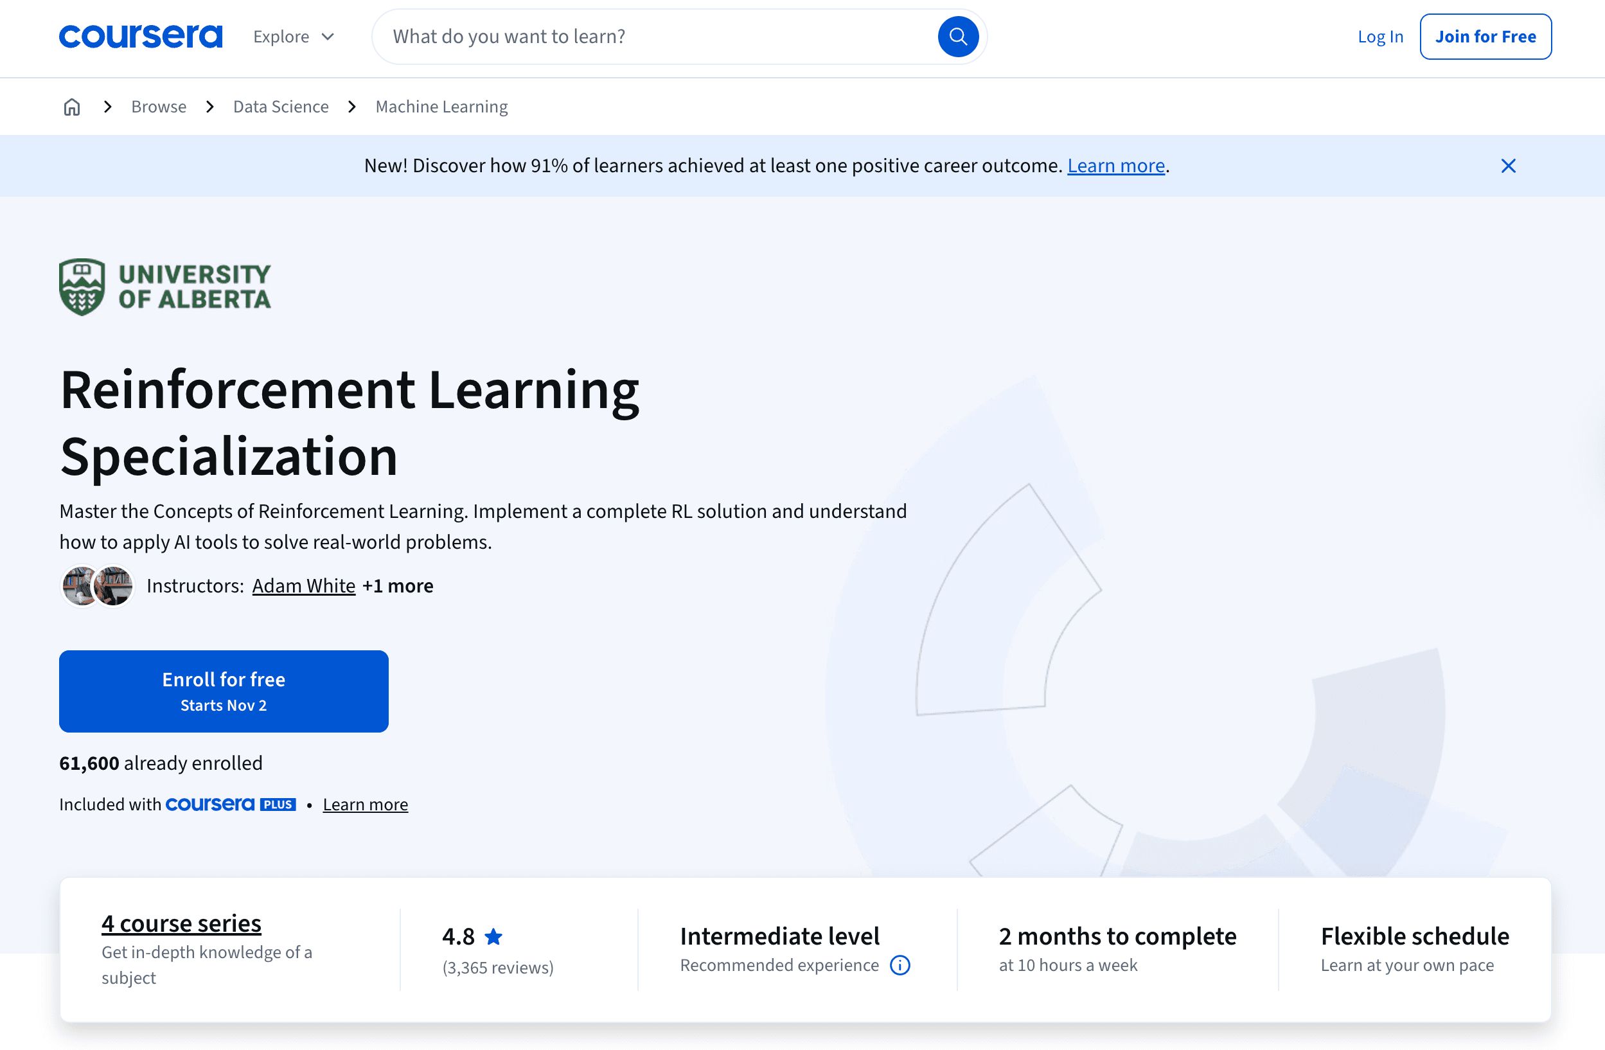The image size is (1605, 1050).
Task: Click Learn more in the announcement banner
Action: point(1115,165)
